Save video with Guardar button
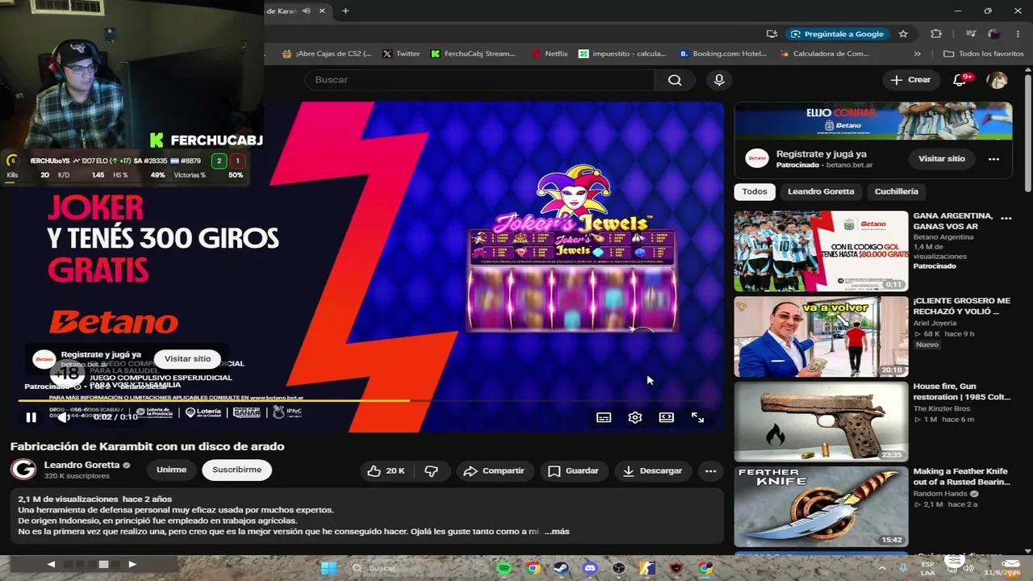The width and height of the screenshot is (1033, 581). (573, 470)
